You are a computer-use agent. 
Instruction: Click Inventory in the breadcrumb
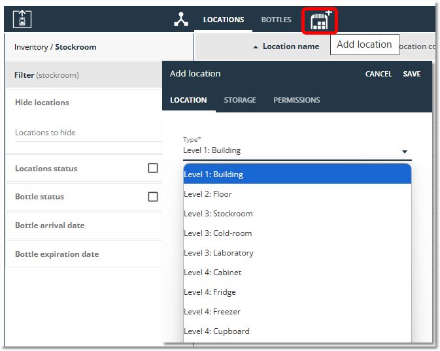click(x=31, y=47)
